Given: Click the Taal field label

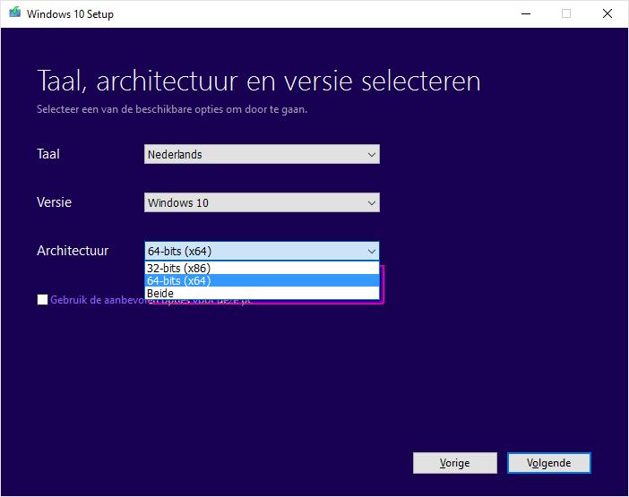Looking at the screenshot, I should (48, 154).
